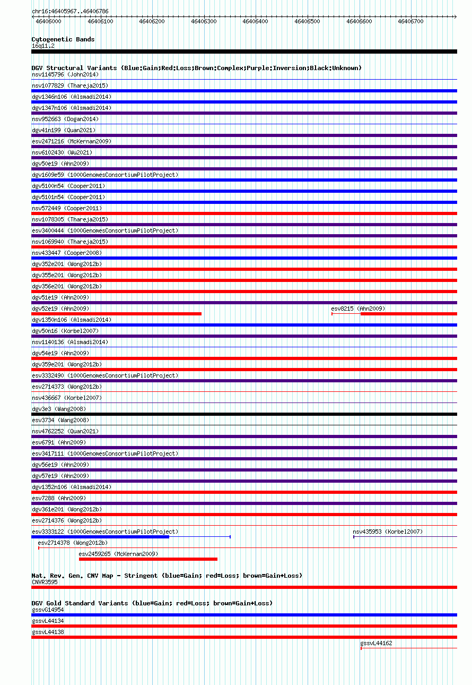Click Nat. Rev. Gen. CNV Map title

[167, 576]
